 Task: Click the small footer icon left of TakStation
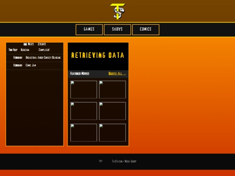click(101, 161)
